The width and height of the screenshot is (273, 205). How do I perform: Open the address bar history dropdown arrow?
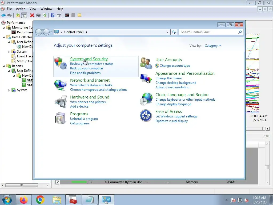[x=168, y=32]
